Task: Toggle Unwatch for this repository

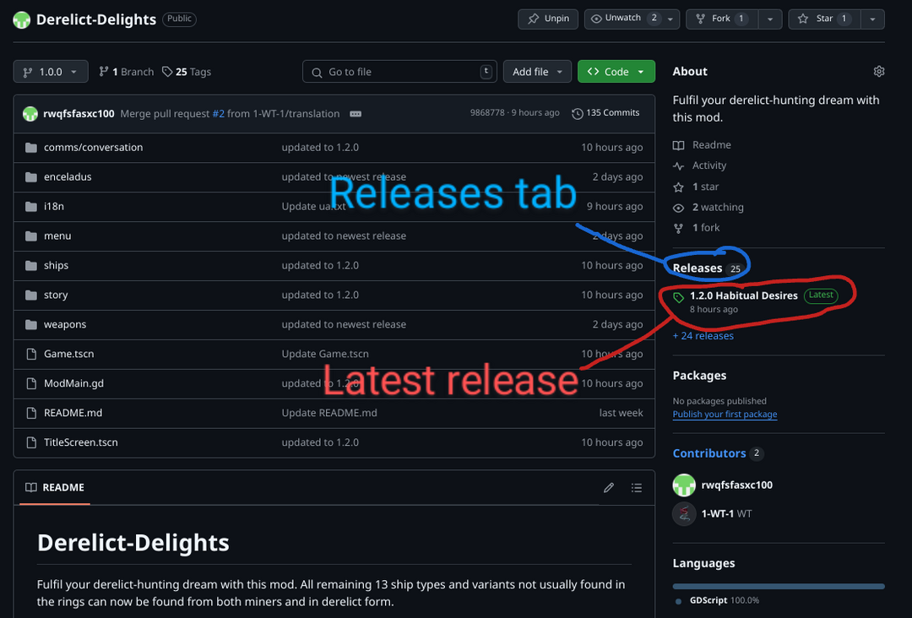Action: [622, 19]
